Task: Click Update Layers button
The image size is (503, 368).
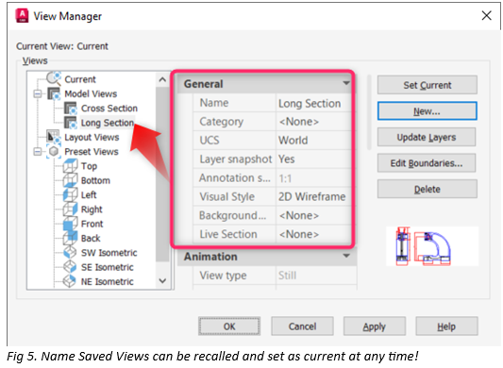Action: pyautogui.click(x=427, y=137)
